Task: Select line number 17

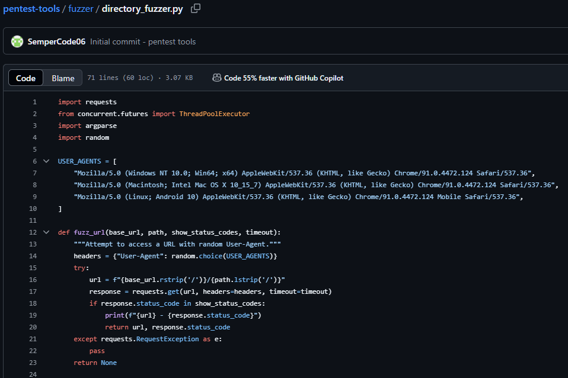Action: click(x=33, y=291)
